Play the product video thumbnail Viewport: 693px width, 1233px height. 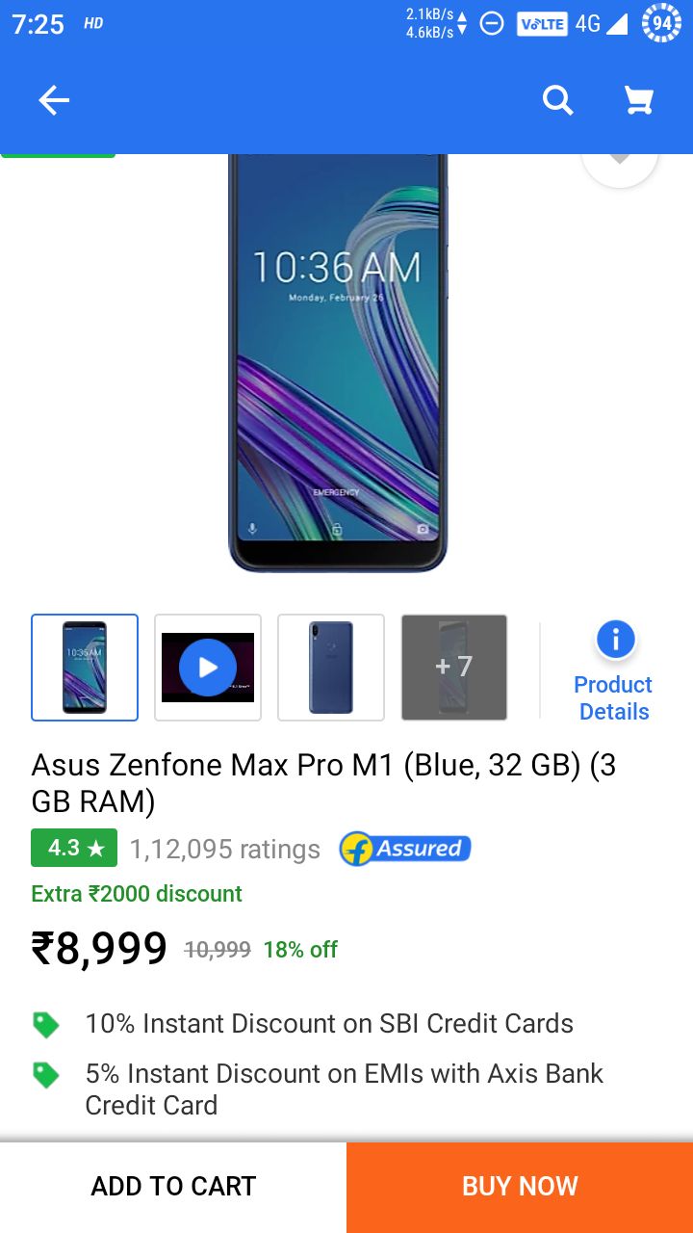(x=208, y=668)
